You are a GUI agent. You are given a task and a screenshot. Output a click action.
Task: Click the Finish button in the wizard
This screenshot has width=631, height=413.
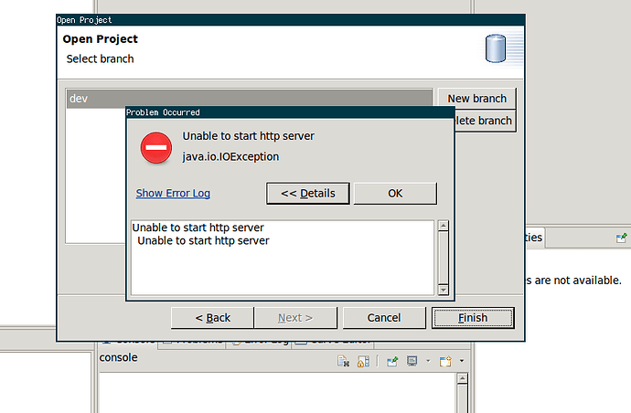[473, 318]
